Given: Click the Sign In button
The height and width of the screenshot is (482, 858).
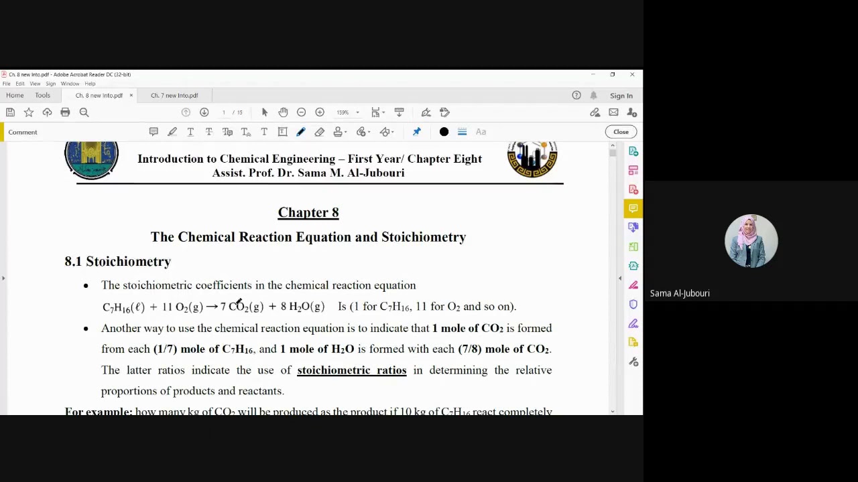Looking at the screenshot, I should click(621, 96).
